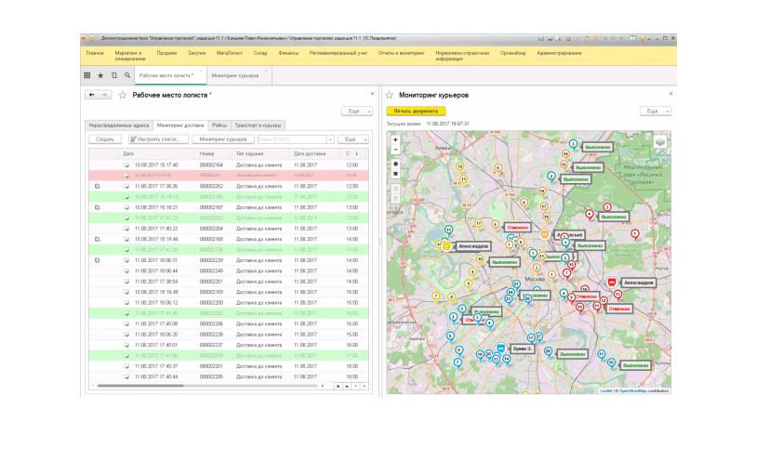Add Рабочее место логиста to favorites

pos(123,95)
